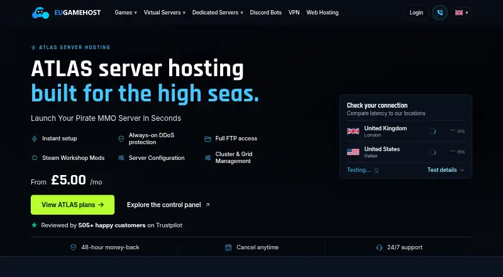Click the loading spinner for United Kingdom
The image size is (503, 277).
433,131
